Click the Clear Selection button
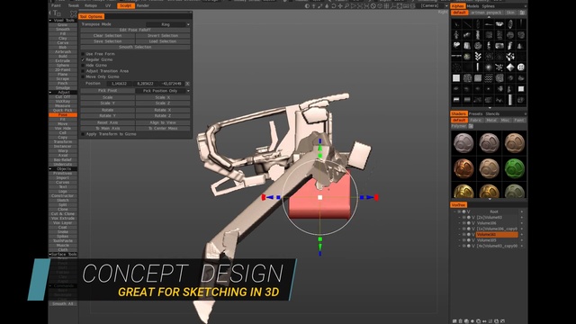 click(x=108, y=36)
